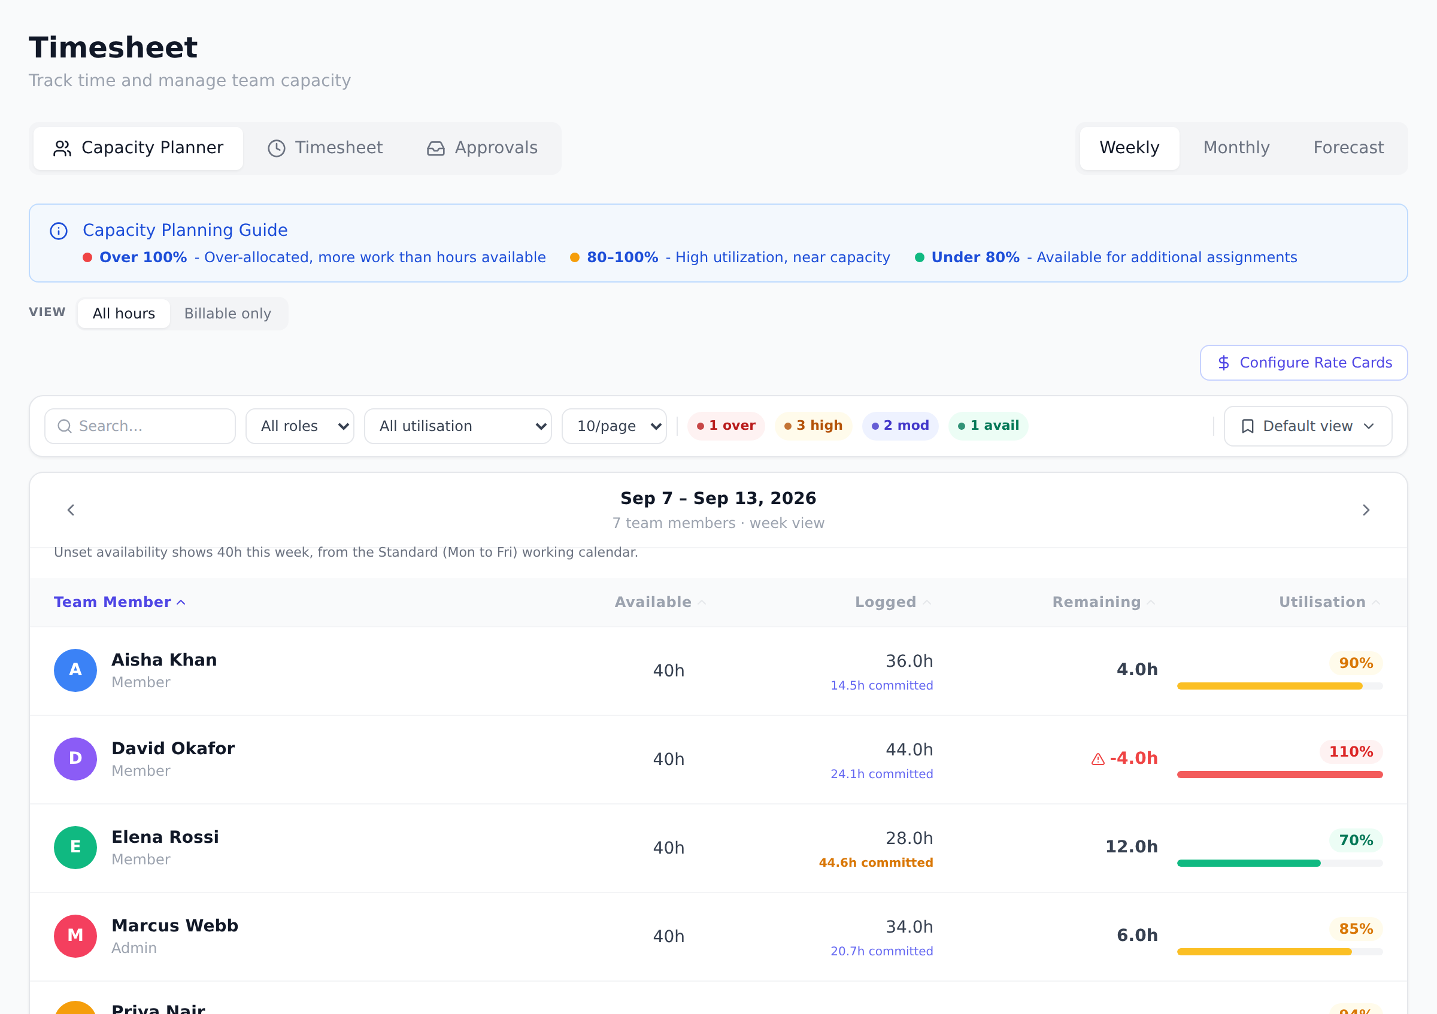Screen dimensions: 1437x1014
Task: Click the 110% utilisation badge
Action: click(x=1351, y=752)
